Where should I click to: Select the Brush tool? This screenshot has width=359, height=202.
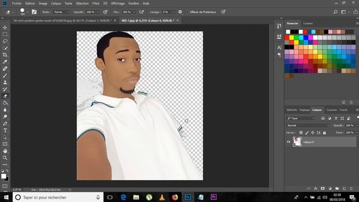point(5,76)
